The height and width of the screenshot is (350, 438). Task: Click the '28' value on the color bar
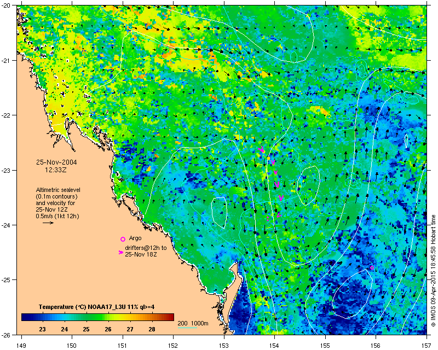tap(152, 329)
